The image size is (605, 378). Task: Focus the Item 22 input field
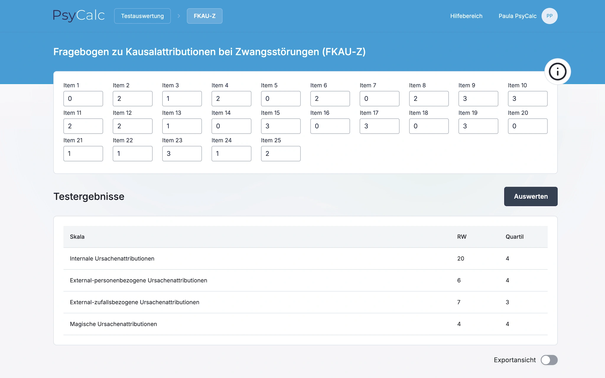(x=133, y=154)
